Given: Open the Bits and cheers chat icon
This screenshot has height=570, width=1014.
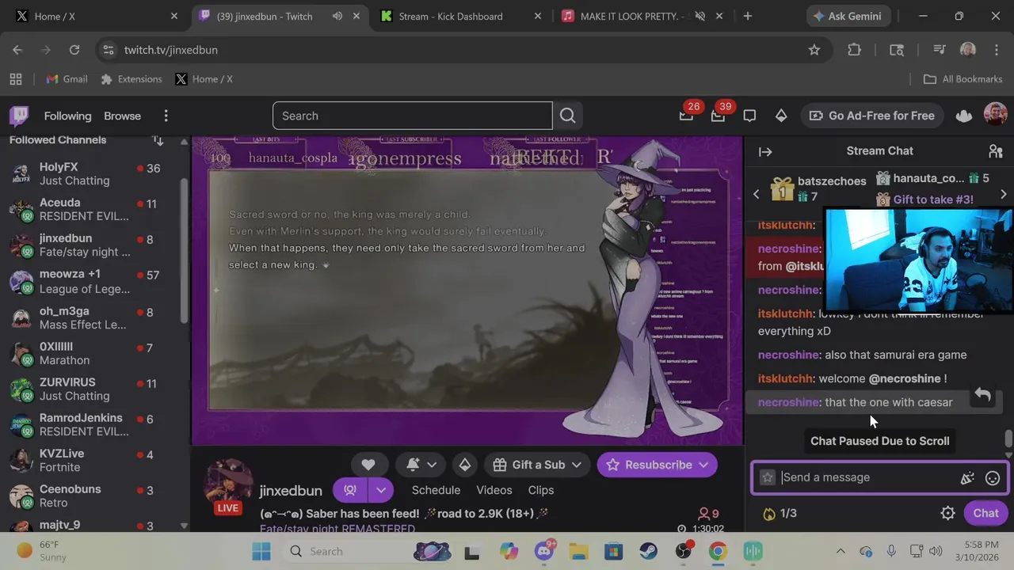Looking at the screenshot, I should pos(967,477).
